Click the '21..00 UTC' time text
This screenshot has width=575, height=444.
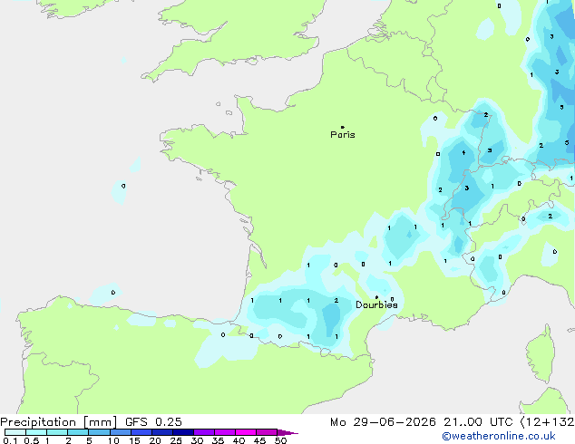tap(478, 422)
